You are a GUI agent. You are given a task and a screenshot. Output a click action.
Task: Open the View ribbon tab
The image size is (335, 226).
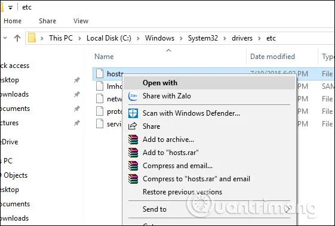[81, 21]
